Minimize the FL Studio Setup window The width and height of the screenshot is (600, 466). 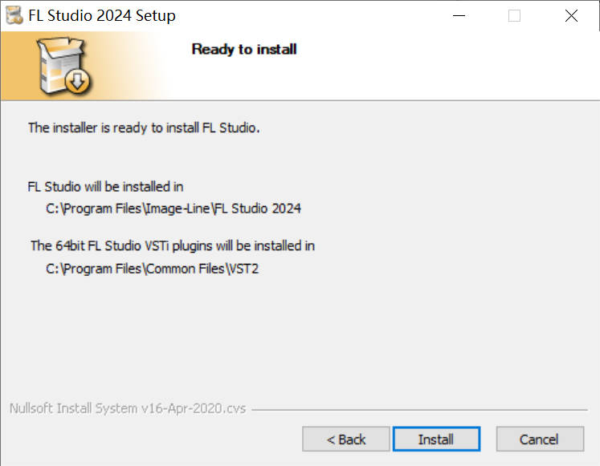point(459,16)
